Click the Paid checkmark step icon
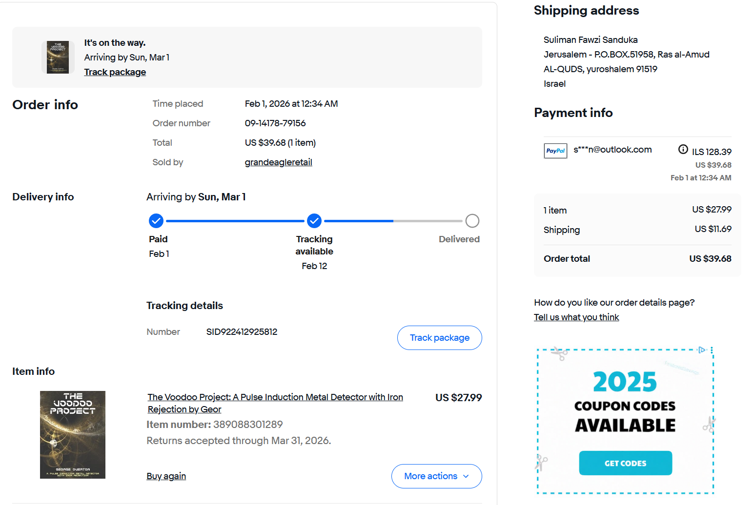The height and width of the screenshot is (505, 755). pos(156,221)
